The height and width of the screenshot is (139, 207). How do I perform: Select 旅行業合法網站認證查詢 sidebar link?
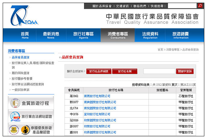pyautogui.click(x=28, y=84)
